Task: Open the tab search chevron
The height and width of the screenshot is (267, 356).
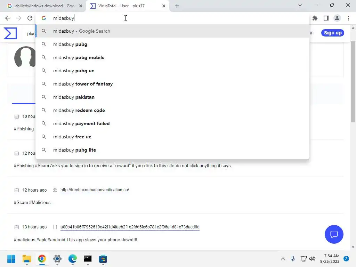Action: pos(300,5)
